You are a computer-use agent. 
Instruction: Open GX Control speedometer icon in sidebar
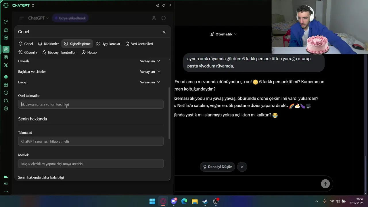click(6, 22)
